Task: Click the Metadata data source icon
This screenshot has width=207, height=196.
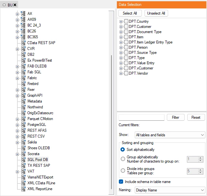Action: click(24, 101)
